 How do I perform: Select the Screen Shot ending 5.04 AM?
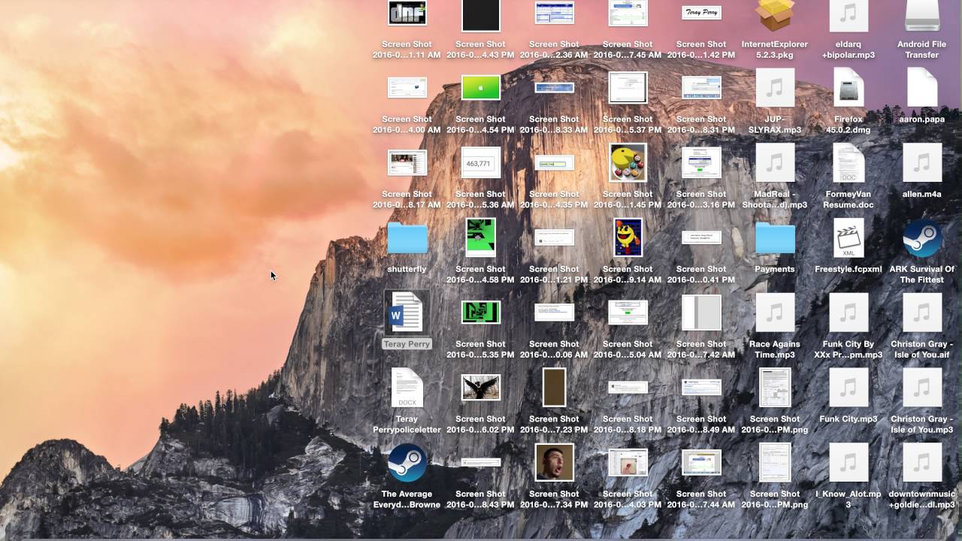pyautogui.click(x=628, y=312)
